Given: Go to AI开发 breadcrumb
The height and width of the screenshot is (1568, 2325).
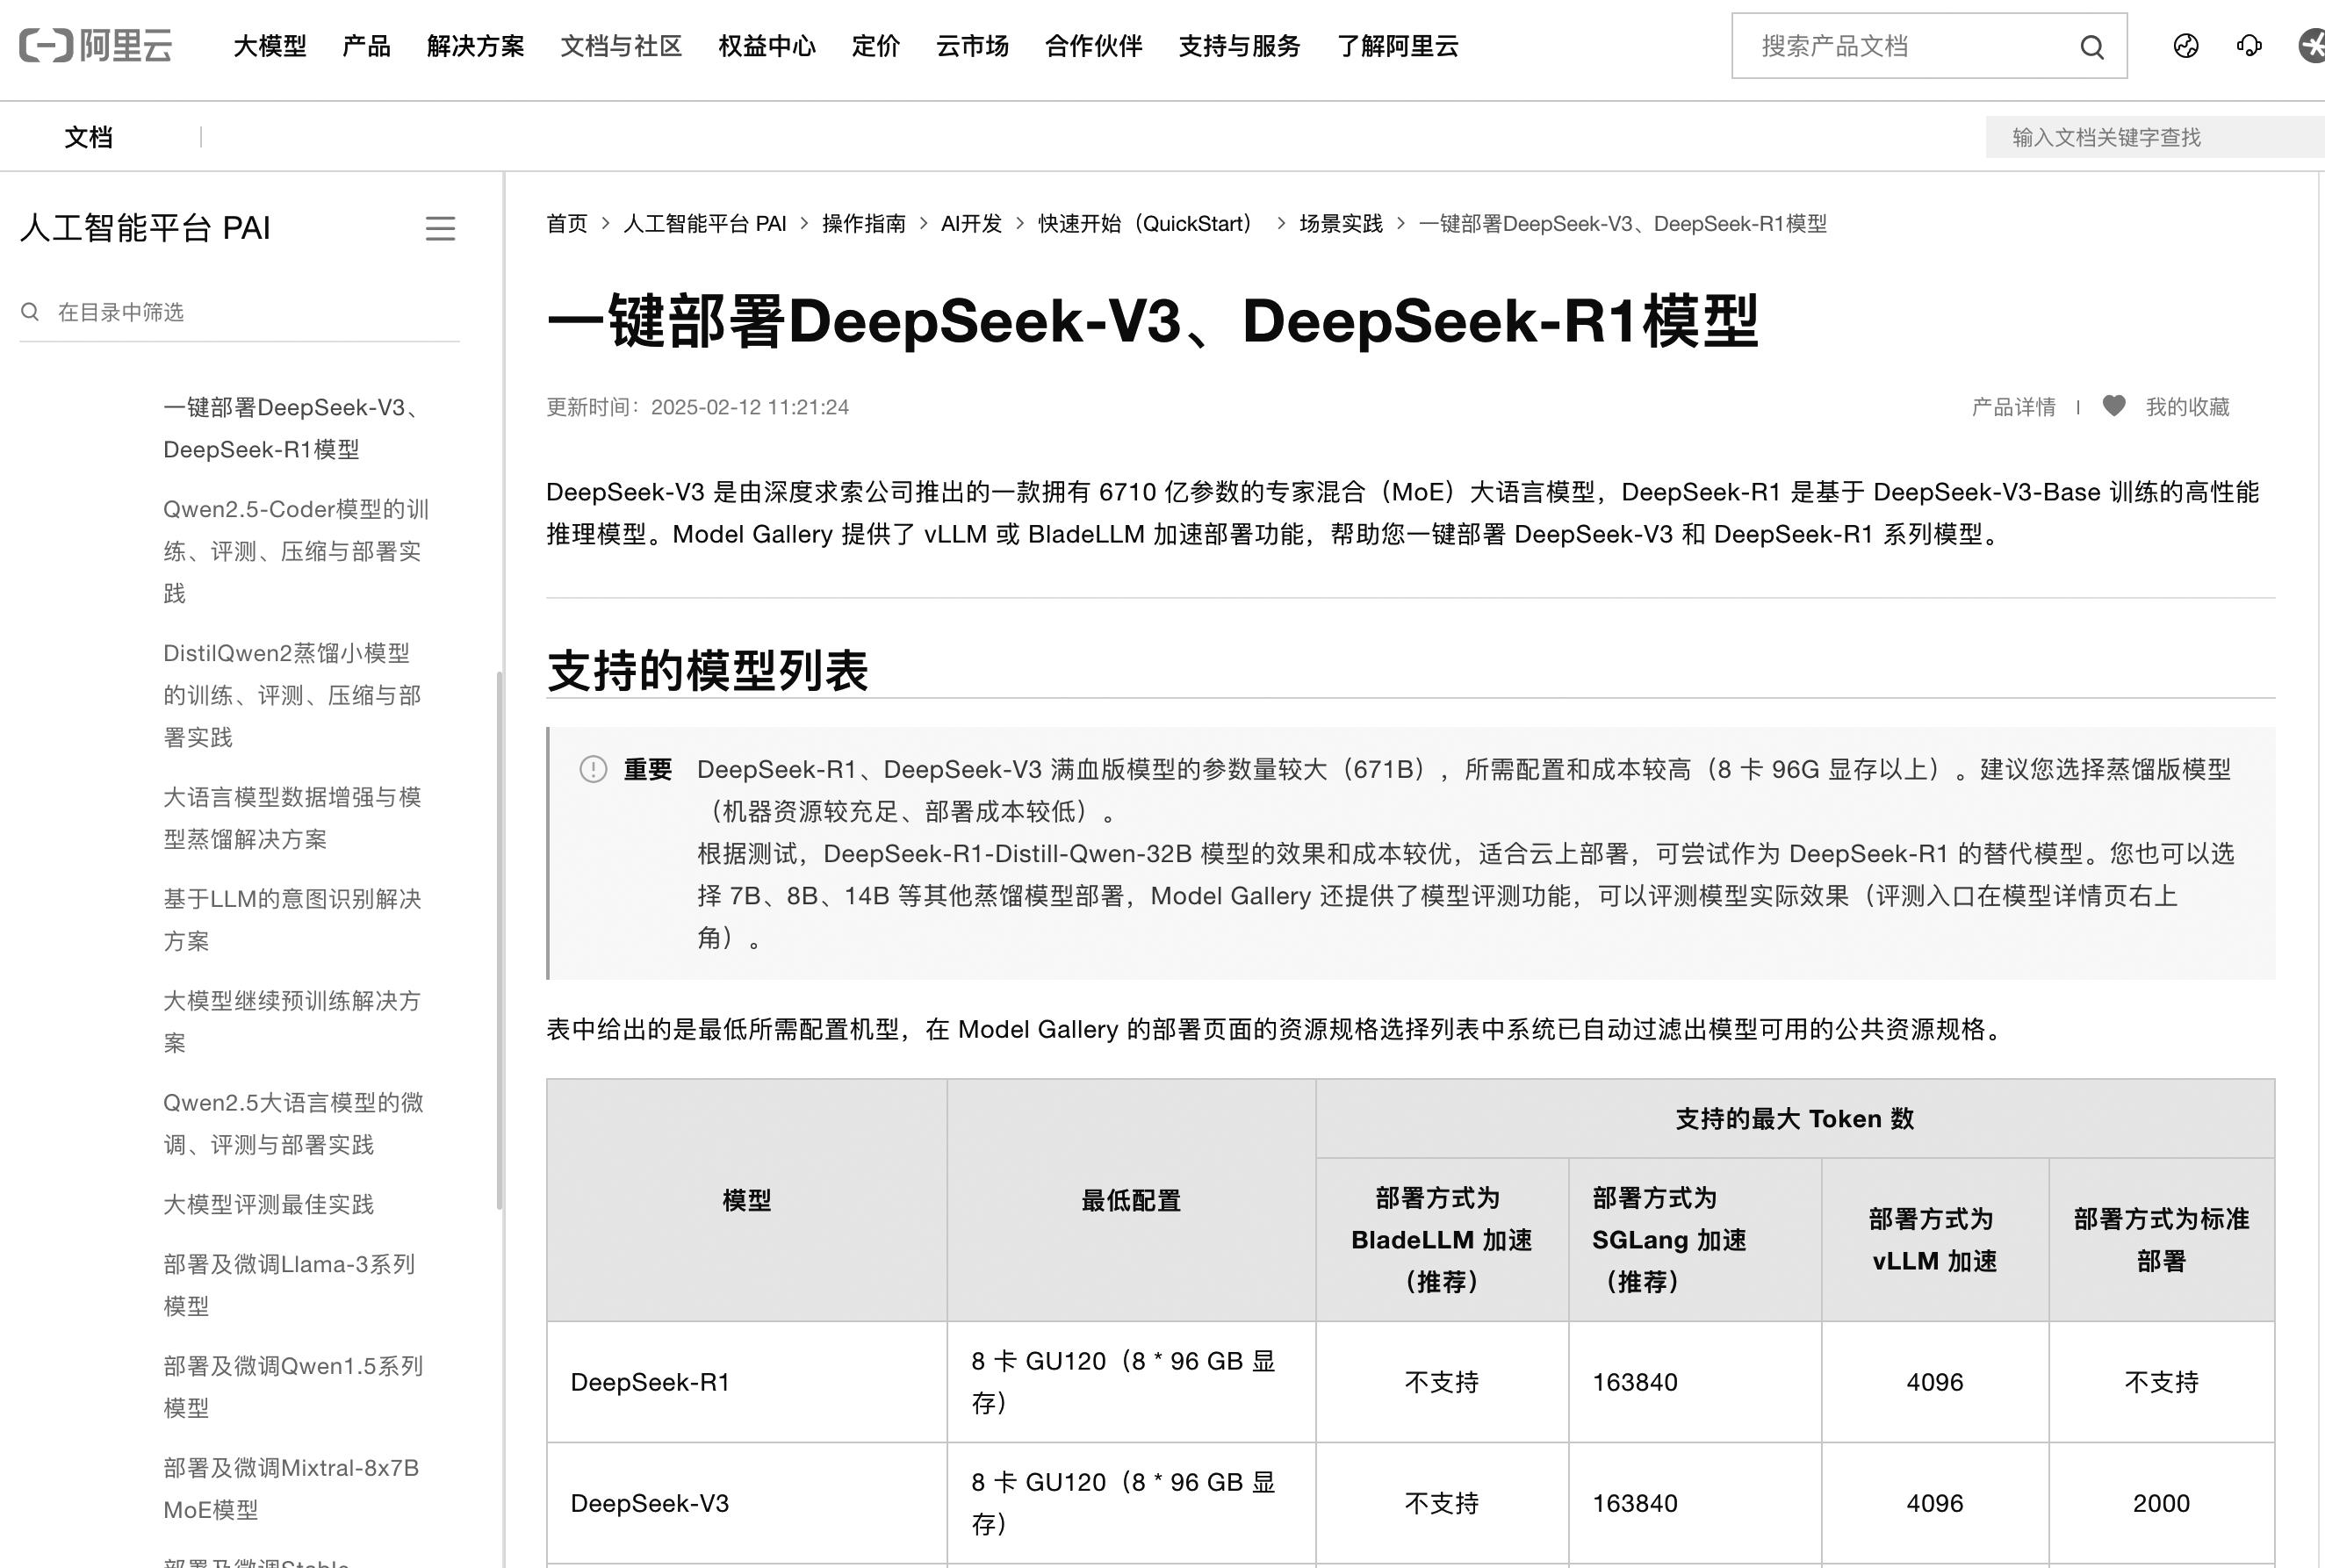Looking at the screenshot, I should (972, 224).
